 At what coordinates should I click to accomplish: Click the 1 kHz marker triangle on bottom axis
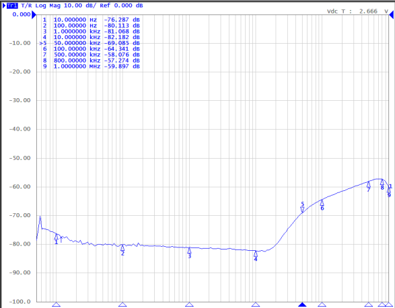click(189, 305)
